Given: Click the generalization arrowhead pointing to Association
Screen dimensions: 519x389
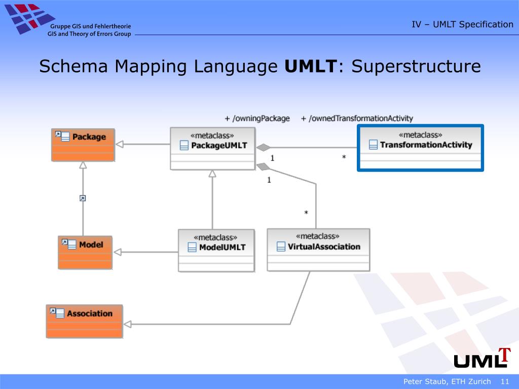Looking at the screenshot, I should (x=127, y=324).
